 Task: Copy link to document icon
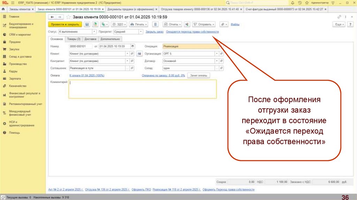[339, 17]
